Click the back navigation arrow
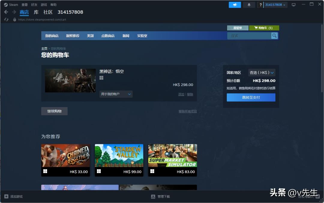This screenshot has height=203, width=324. pos(6,12)
